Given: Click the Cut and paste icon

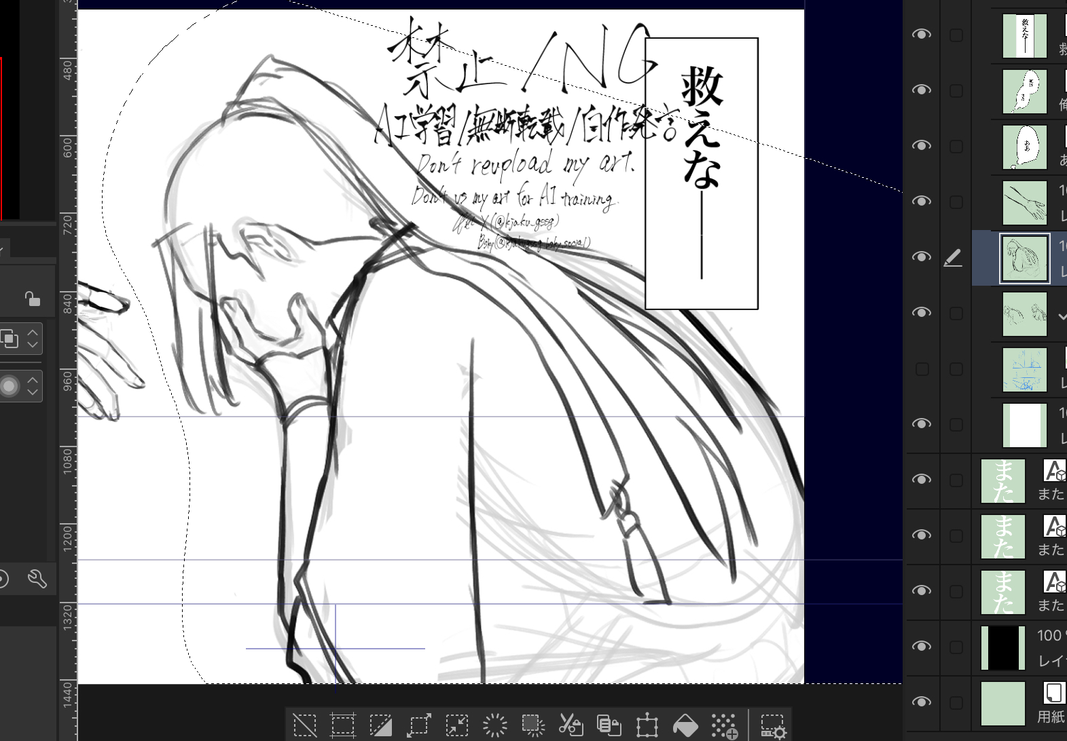Looking at the screenshot, I should (571, 725).
